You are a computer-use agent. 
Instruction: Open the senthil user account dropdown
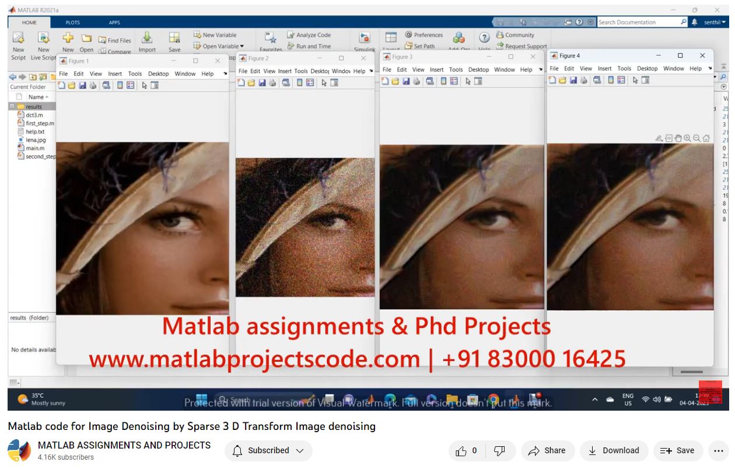[x=715, y=22]
